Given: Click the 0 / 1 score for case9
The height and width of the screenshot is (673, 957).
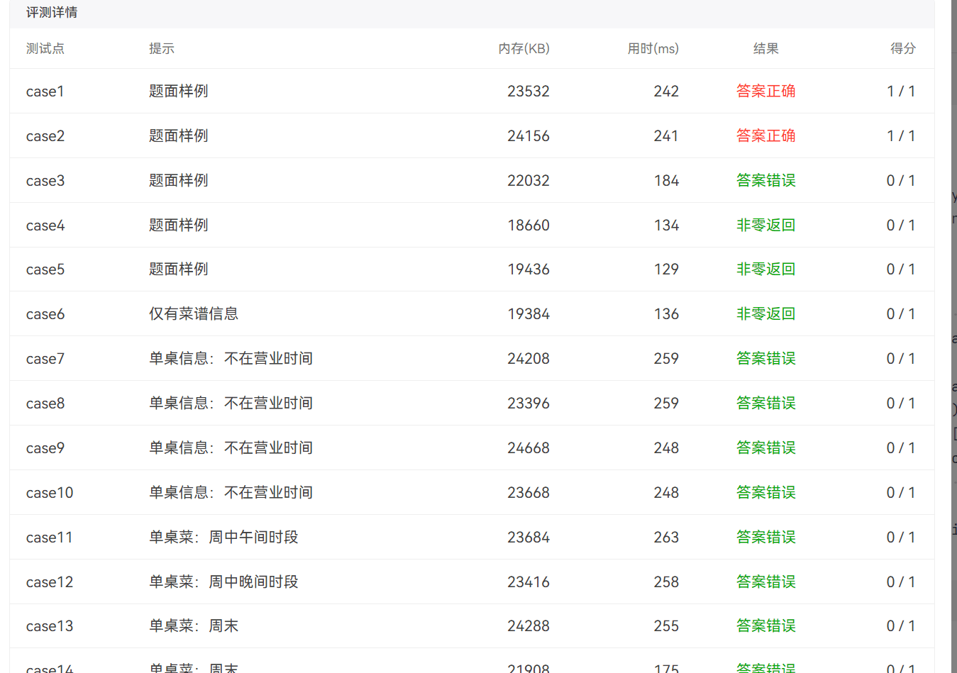Looking at the screenshot, I should pyautogui.click(x=900, y=448).
